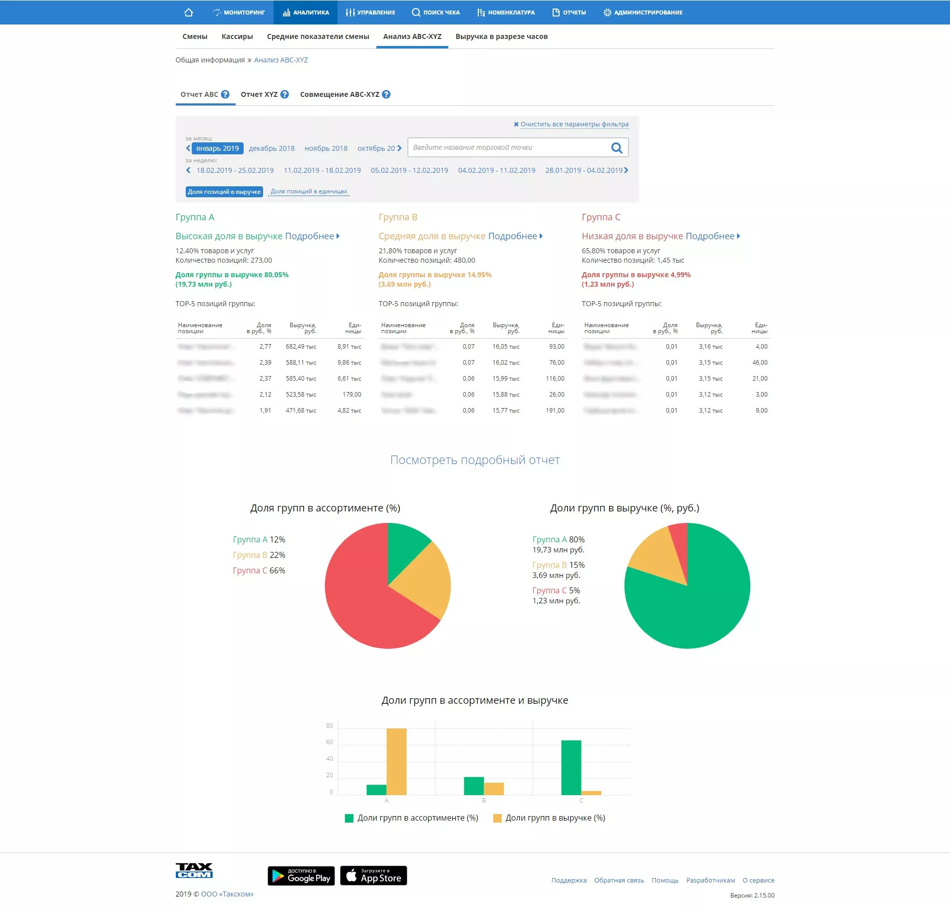Expand Группа A Подробнее details
The image size is (950, 910).
click(x=312, y=236)
